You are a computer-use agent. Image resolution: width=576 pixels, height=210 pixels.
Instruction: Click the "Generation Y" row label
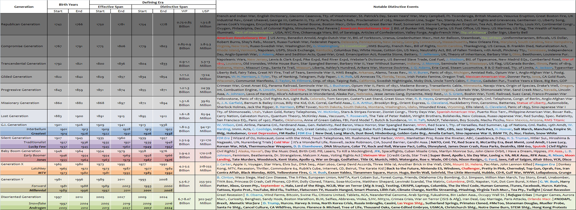(24, 179)
